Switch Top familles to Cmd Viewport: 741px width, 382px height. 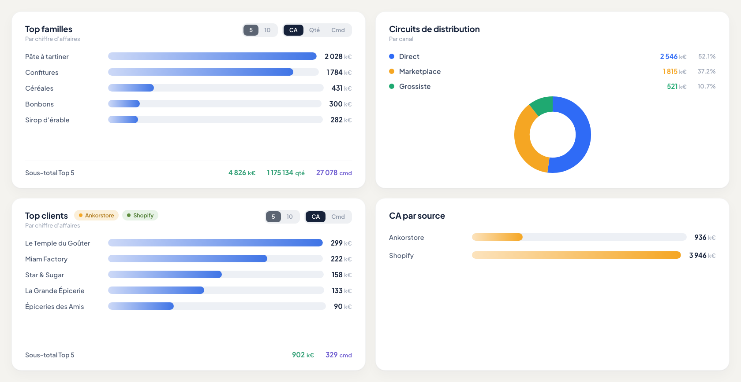[x=338, y=30]
